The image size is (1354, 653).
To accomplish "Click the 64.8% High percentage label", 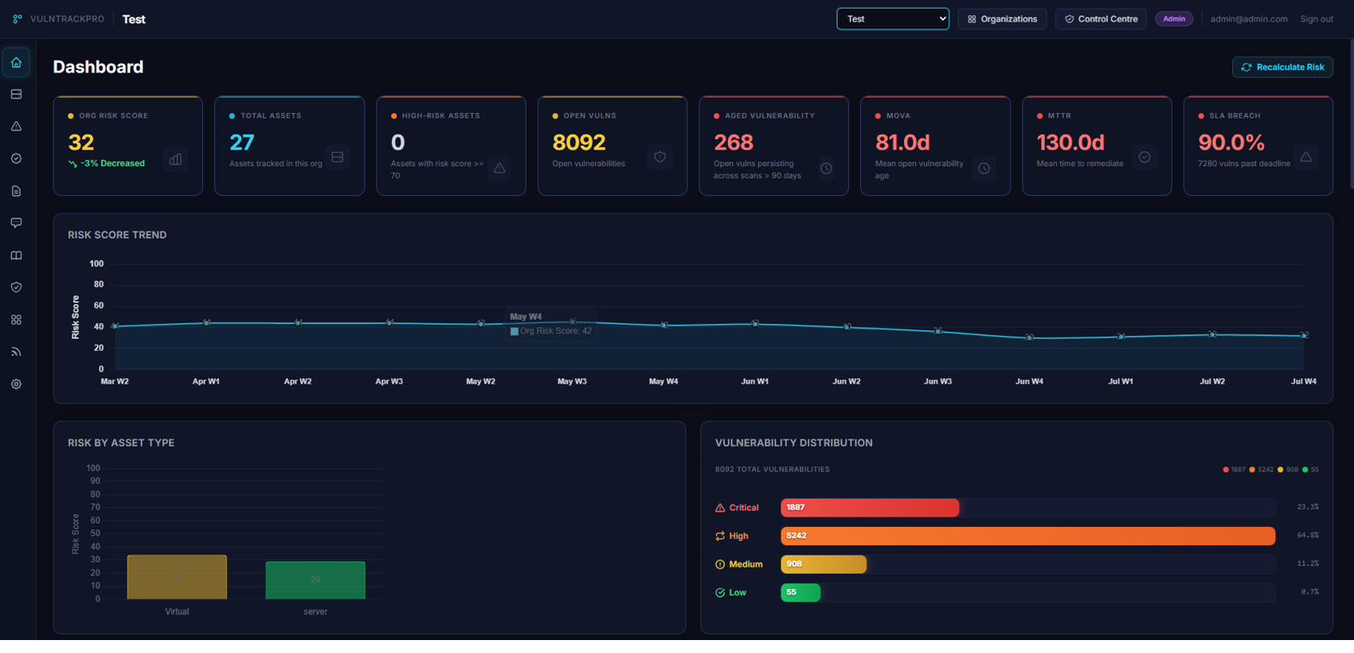I will click(1307, 536).
